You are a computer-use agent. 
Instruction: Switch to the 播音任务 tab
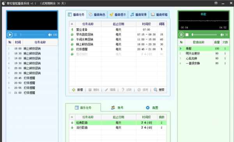(x=76, y=14)
